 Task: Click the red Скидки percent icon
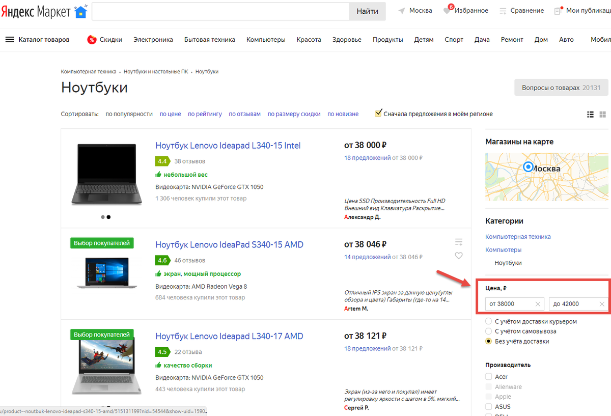coord(92,40)
